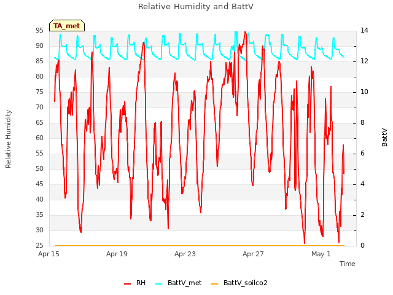This screenshot has height=295, width=393.
Task: Click the Apr 27 x-axis tick label
Action: [253, 254]
